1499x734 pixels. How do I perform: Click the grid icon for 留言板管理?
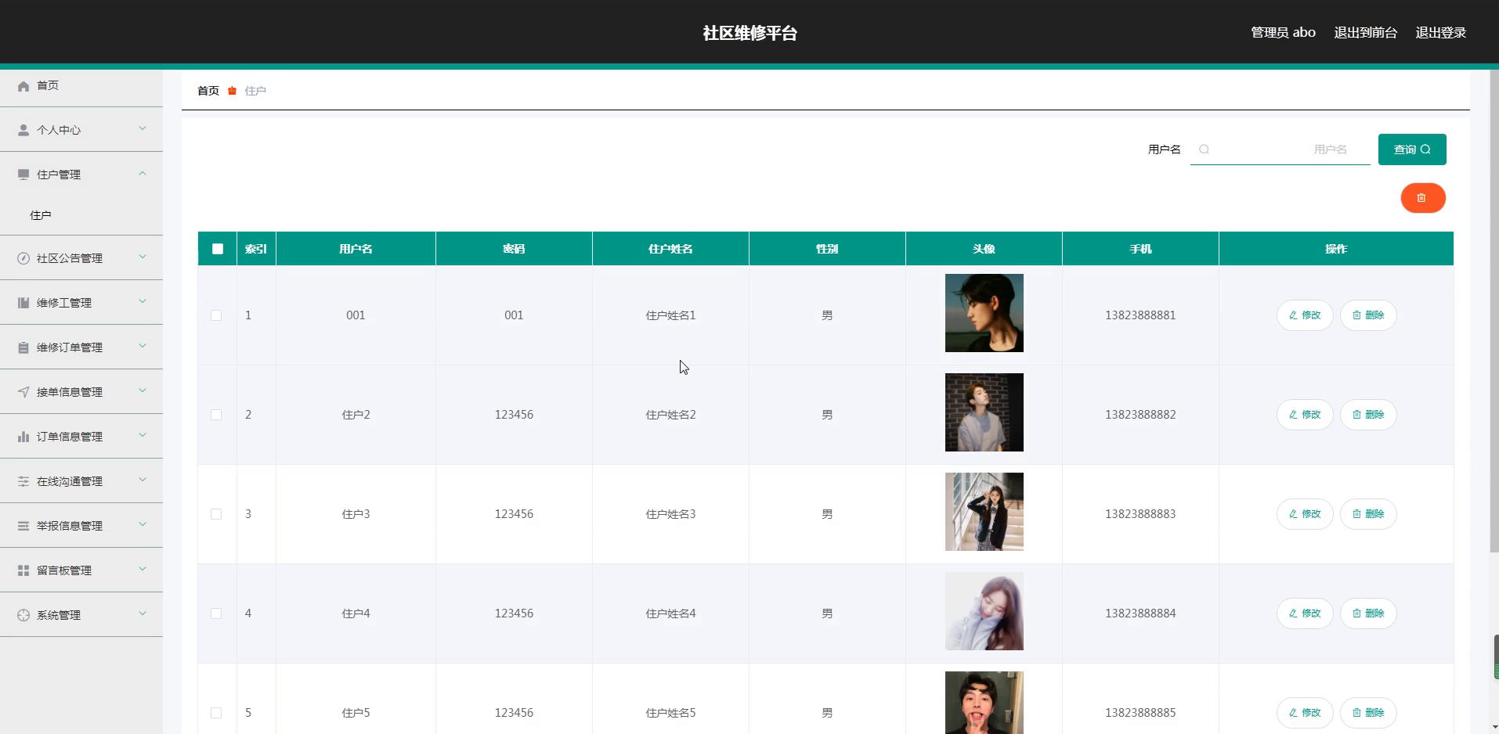coord(23,570)
